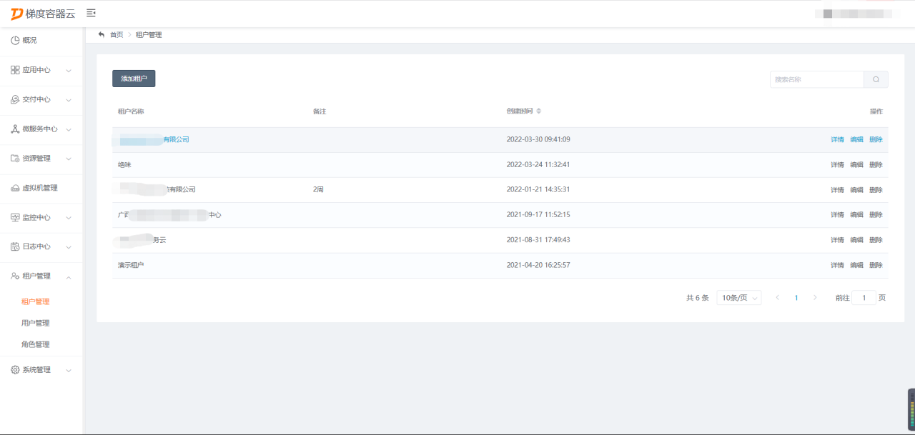Viewport: 915px width, 435px height.
Task: Click 编辑 for the 演示租户 row
Action: (x=856, y=265)
